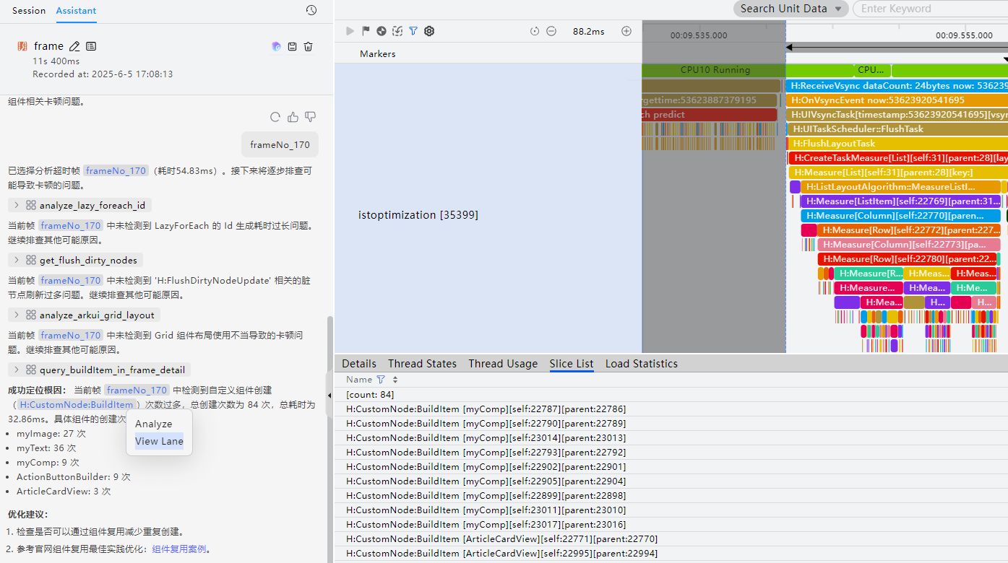This screenshot has width=1008, height=563.
Task: Open the session history clock icon
Action: click(x=311, y=9)
